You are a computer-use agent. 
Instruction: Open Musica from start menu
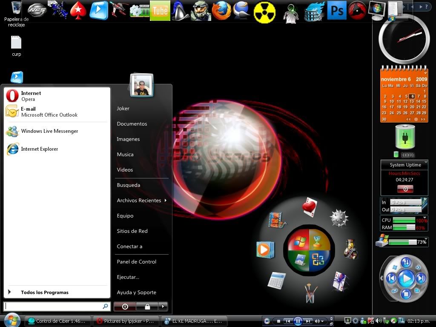[125, 154]
